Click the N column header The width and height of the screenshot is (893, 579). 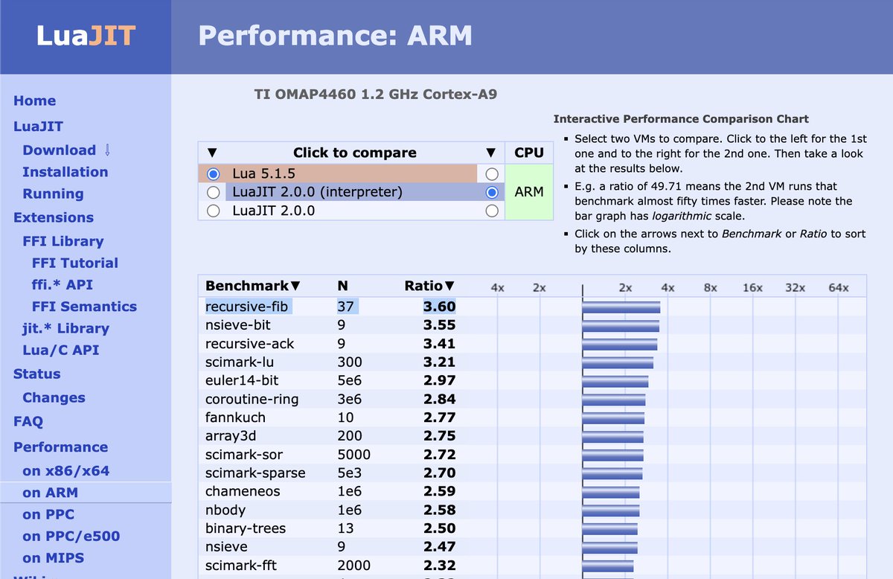coord(343,286)
